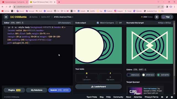Open the email icon in footer

tap(172, 97)
